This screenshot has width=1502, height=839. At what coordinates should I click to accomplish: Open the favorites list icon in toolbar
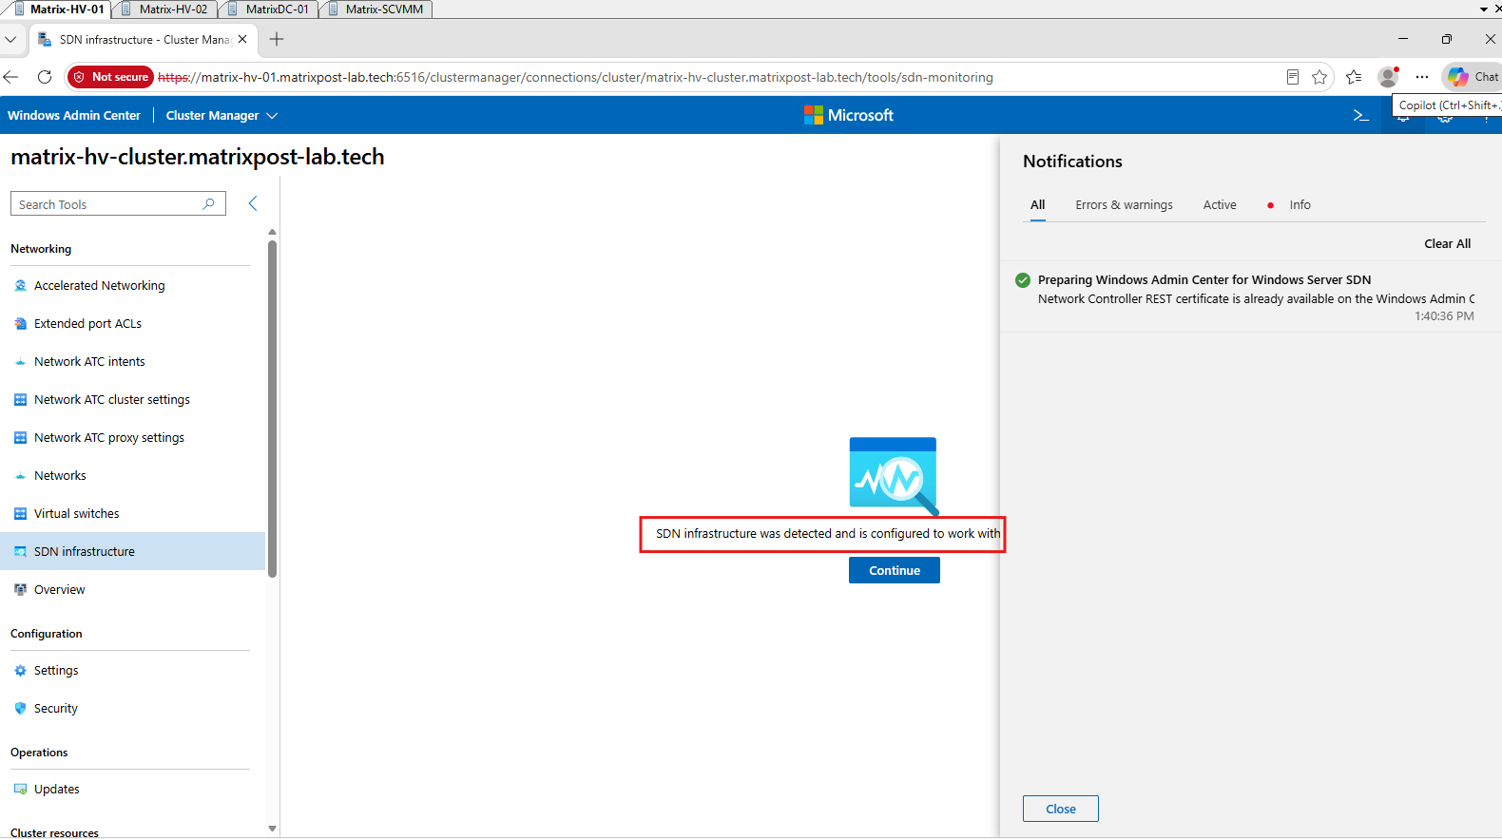point(1354,77)
